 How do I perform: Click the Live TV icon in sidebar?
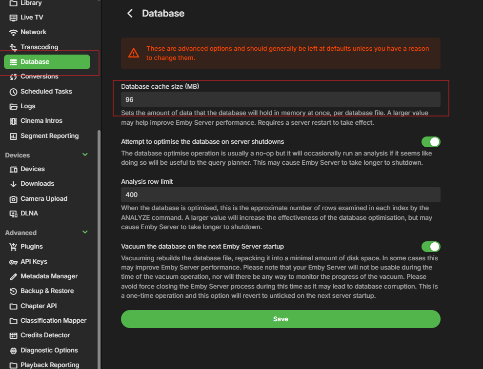pos(14,18)
